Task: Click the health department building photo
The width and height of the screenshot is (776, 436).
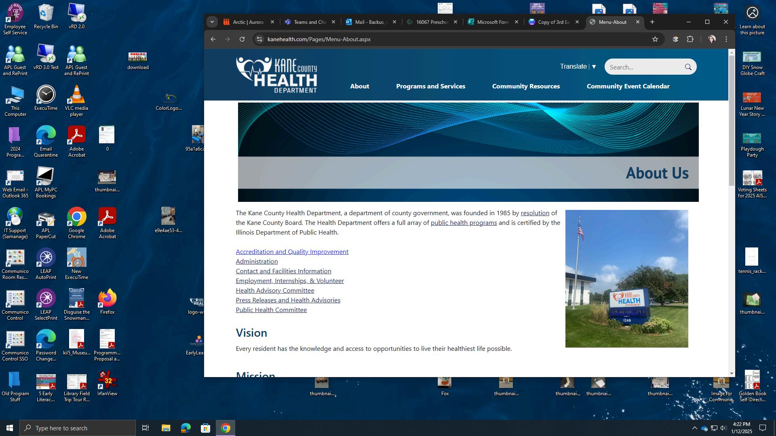Action: pos(626,279)
